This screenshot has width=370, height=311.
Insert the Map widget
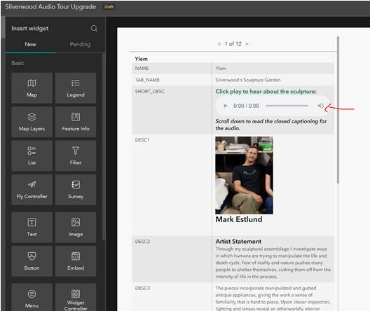point(32,88)
